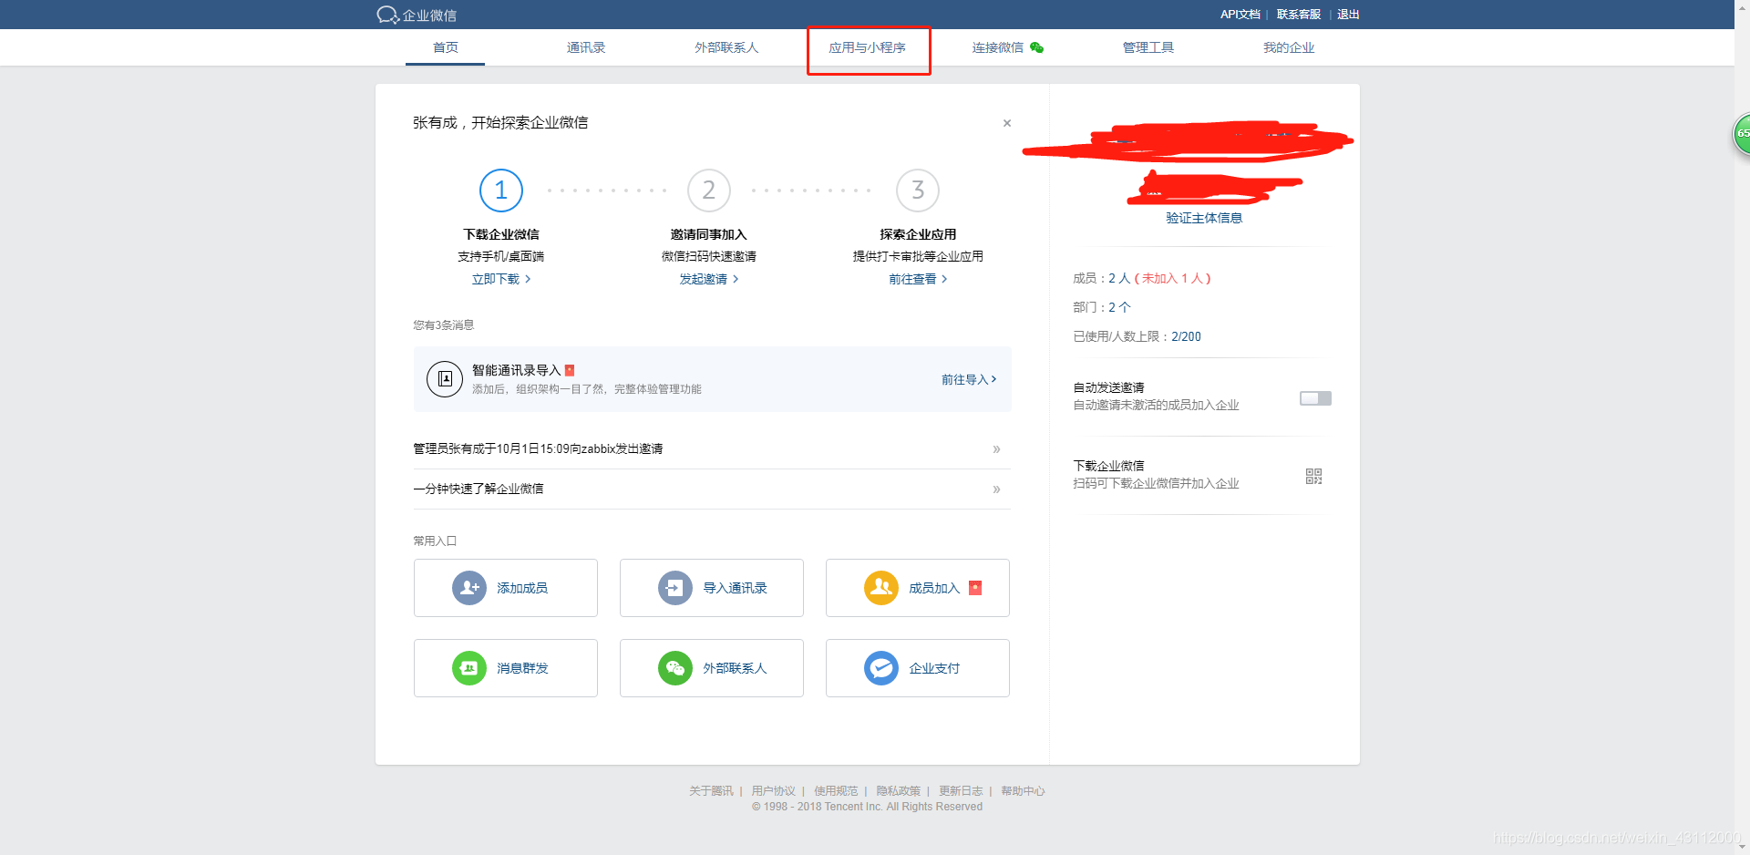
Task: Open 一分钟快速了解企业微信 message
Action: [479, 489]
